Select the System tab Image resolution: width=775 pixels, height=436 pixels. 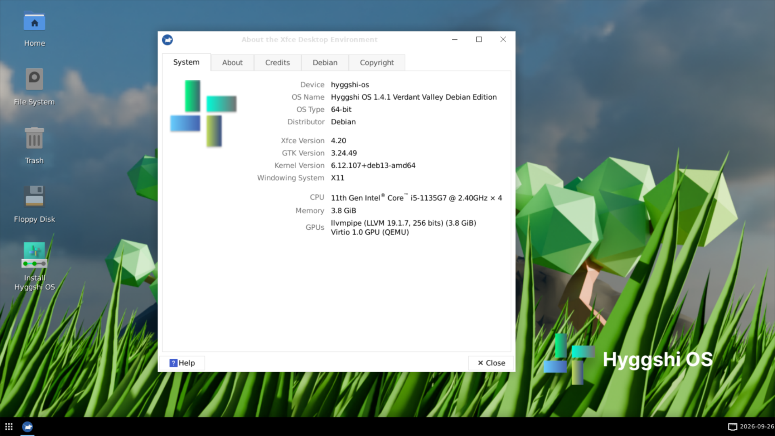click(186, 62)
